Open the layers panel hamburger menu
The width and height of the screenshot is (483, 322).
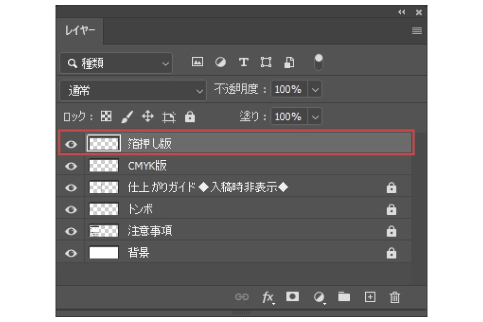click(x=417, y=31)
